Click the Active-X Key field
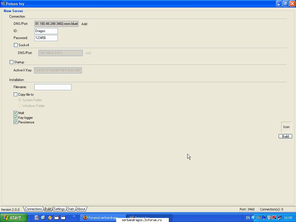Screen dimensions: 296x222 pos(58,70)
